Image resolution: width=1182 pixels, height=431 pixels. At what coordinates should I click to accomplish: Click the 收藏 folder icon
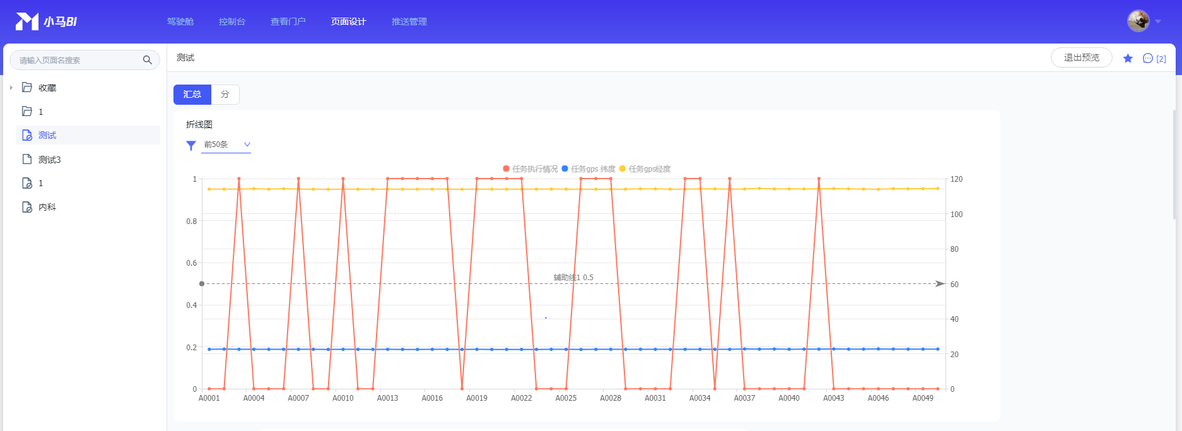point(27,87)
